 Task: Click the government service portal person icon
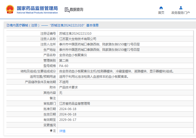(181, 8)
